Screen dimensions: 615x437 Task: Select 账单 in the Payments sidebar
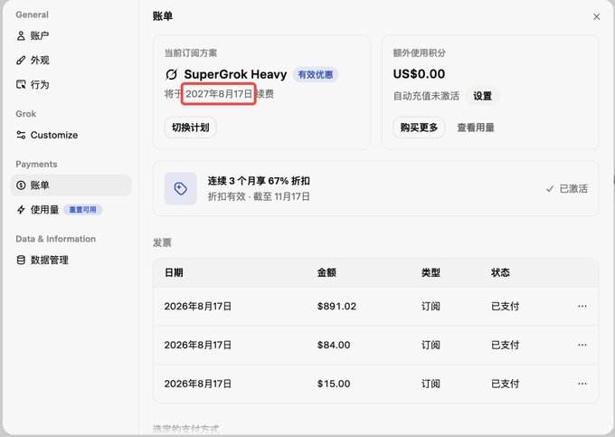pyautogui.click(x=71, y=185)
